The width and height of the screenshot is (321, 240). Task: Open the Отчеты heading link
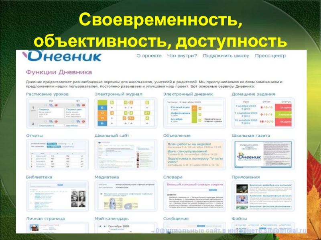(35, 136)
